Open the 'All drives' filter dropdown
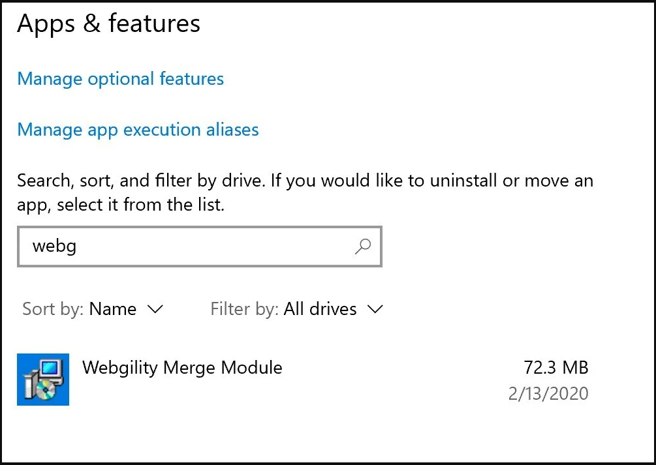Screen dimensions: 656x465 tap(320, 308)
